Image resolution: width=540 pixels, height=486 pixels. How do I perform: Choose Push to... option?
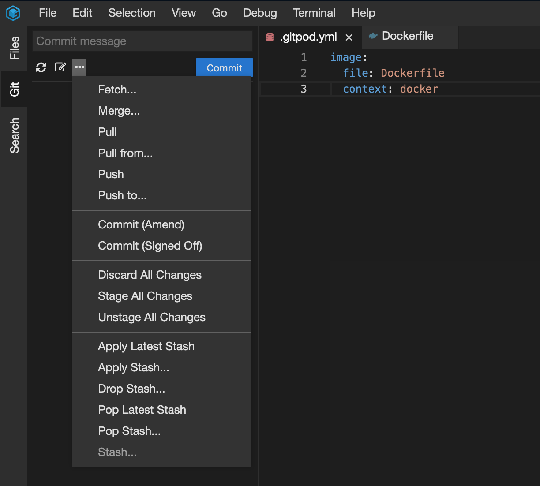click(122, 195)
